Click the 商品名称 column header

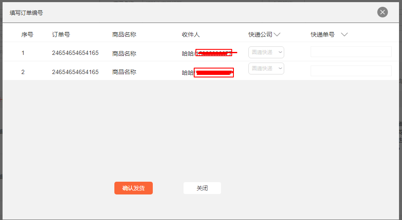[124, 35]
